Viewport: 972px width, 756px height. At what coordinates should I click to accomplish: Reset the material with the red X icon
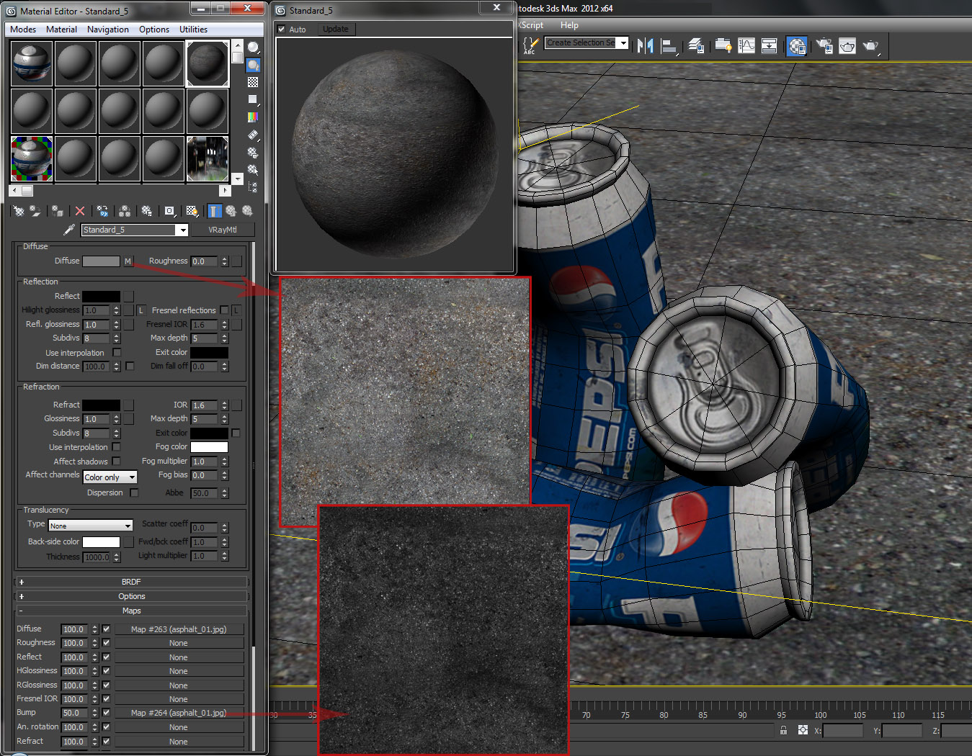pos(80,211)
